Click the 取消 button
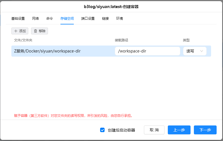The width and height of the screenshot is (223, 141). 154,130
